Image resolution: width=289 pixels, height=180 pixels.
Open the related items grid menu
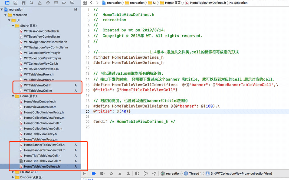[85, 3]
